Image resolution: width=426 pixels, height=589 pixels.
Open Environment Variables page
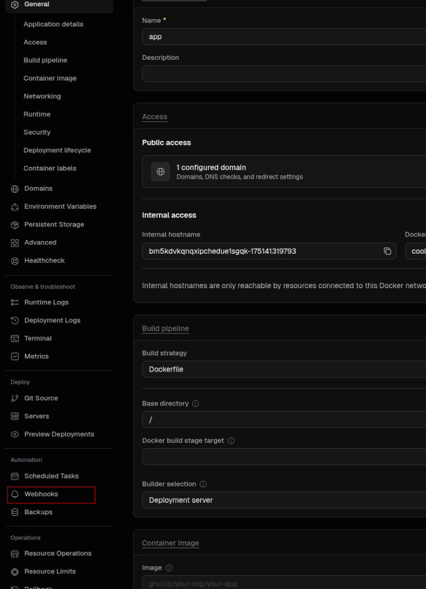(59, 206)
